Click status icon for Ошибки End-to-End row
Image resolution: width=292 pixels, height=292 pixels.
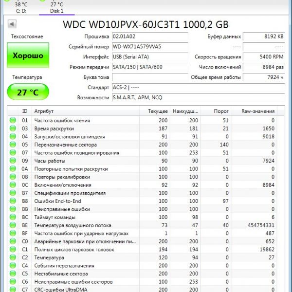click(x=13, y=201)
